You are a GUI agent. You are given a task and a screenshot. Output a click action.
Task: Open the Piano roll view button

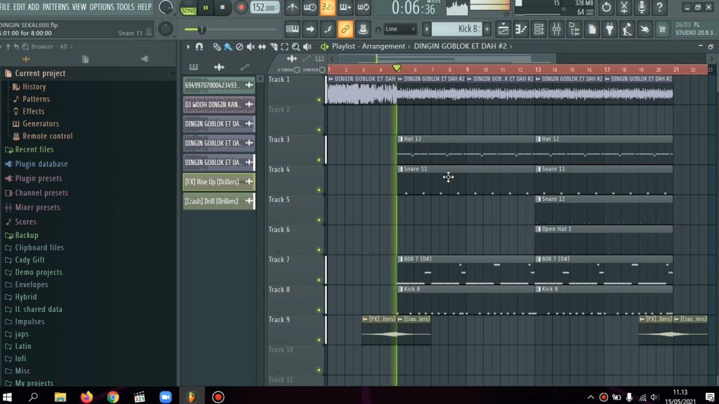tap(521, 29)
